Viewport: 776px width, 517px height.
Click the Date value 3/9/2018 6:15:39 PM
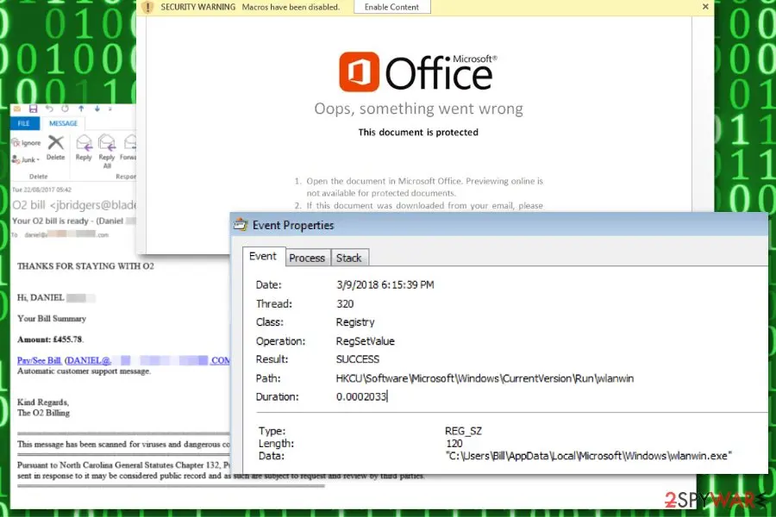[385, 285]
